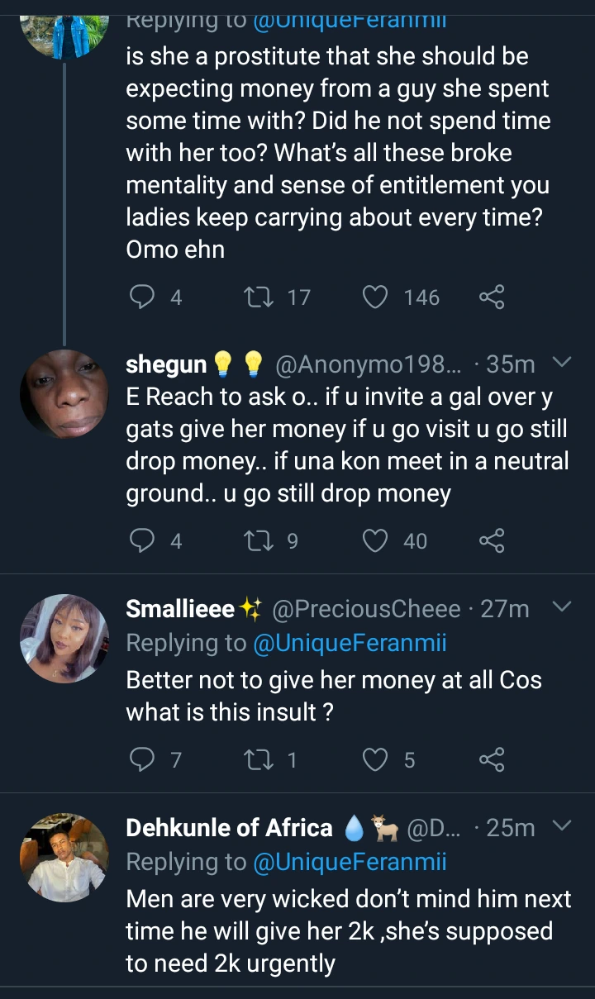Screen dimensions: 595x999
Task: View Smallieee's profile avatar
Action: click(64, 637)
